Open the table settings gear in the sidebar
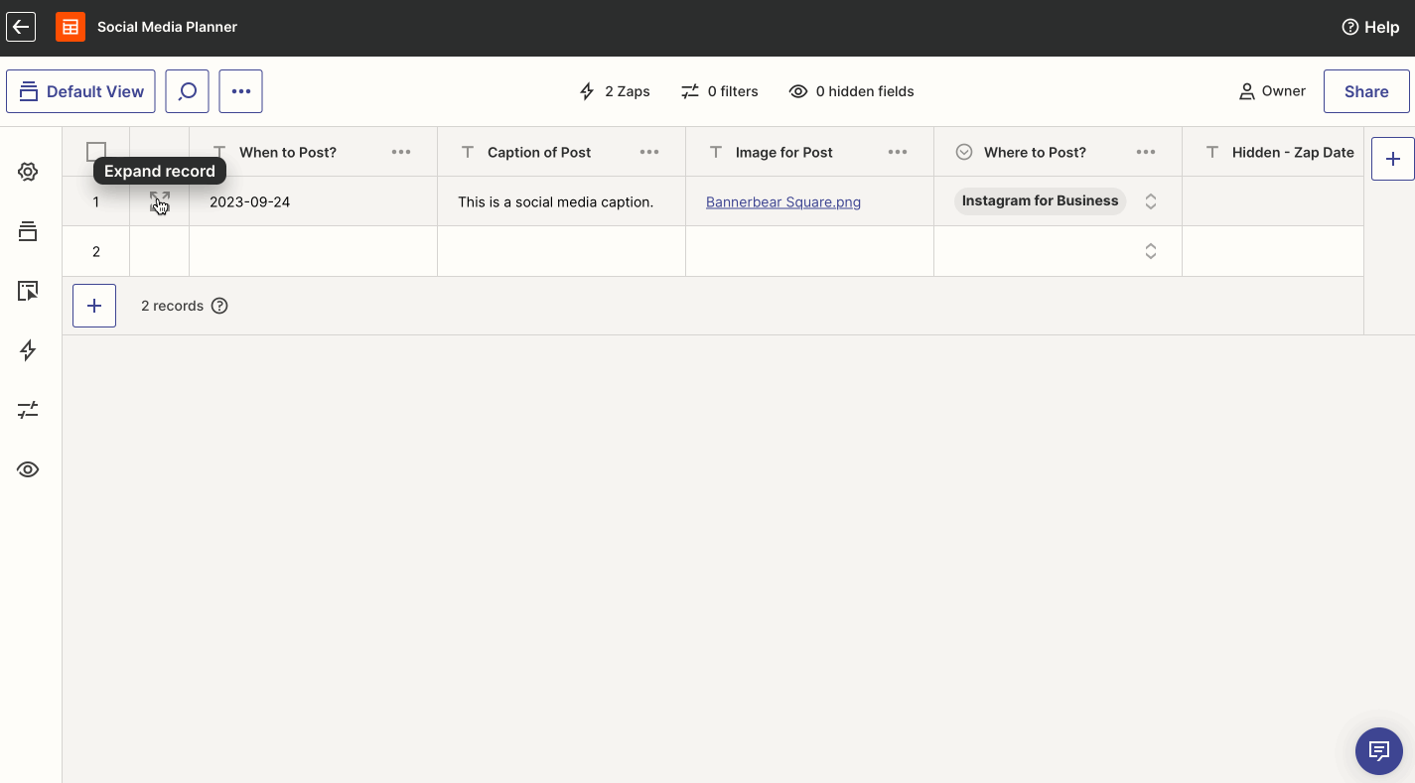Image resolution: width=1415 pixels, height=783 pixels. pos(28,171)
